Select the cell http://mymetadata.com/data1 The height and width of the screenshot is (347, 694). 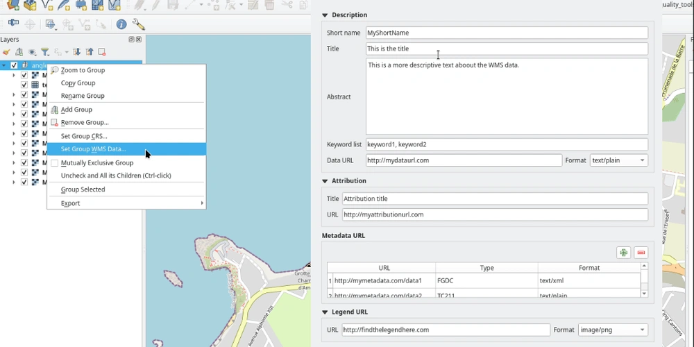384,280
